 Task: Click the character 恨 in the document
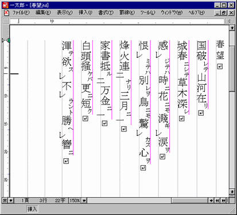tap(143, 45)
